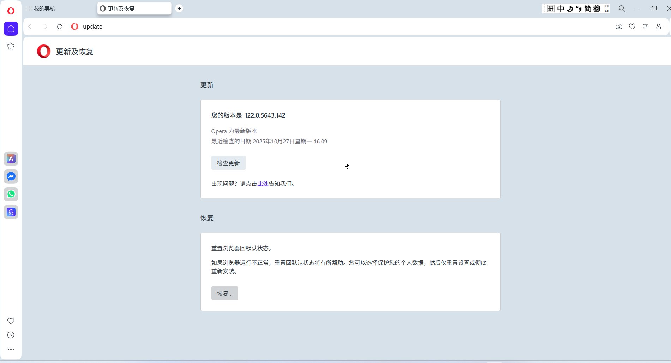
Task: Reload the current page
Action: tap(60, 26)
